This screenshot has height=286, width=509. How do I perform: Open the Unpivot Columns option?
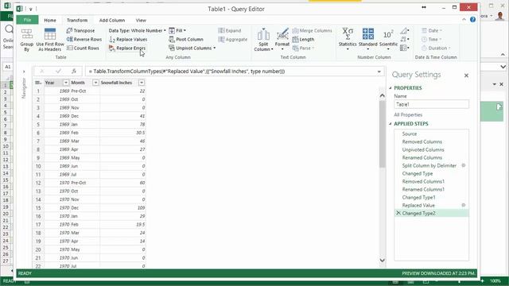click(192, 48)
